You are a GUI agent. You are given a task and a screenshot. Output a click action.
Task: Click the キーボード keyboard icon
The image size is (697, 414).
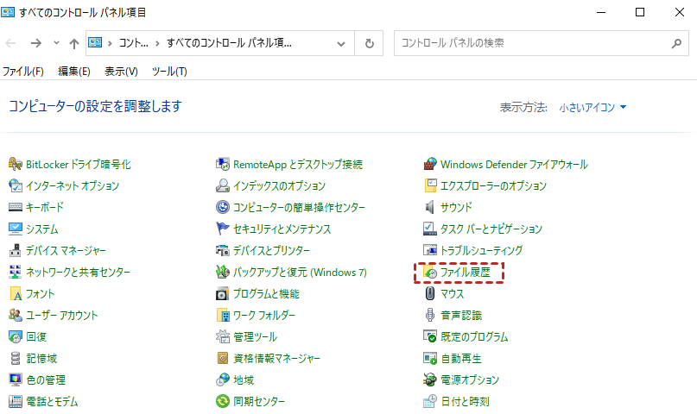pos(15,207)
